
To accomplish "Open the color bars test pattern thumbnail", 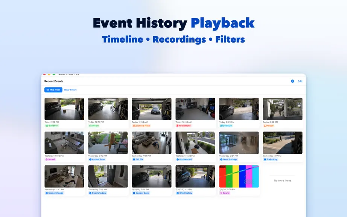I will [239, 176].
